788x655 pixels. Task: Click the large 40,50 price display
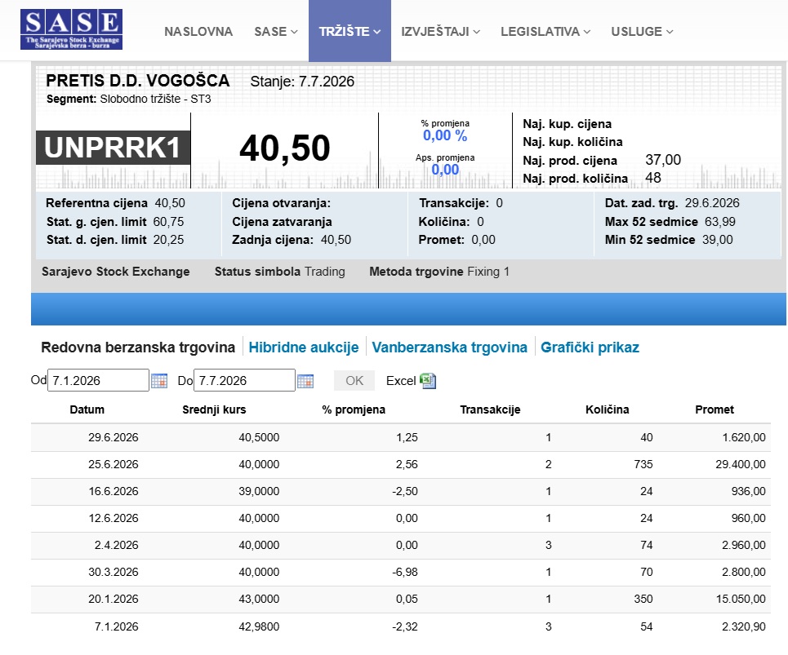pyautogui.click(x=285, y=148)
